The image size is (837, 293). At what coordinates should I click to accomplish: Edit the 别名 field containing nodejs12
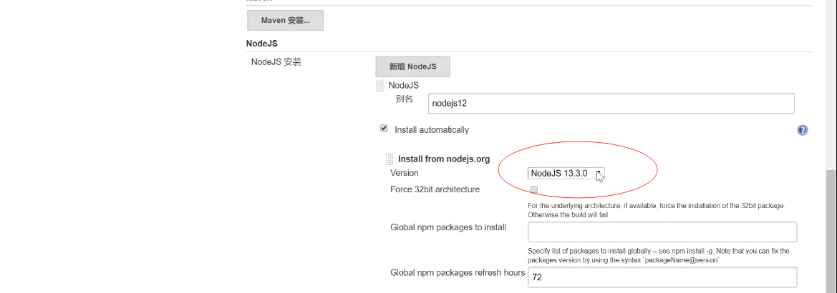pyautogui.click(x=611, y=104)
